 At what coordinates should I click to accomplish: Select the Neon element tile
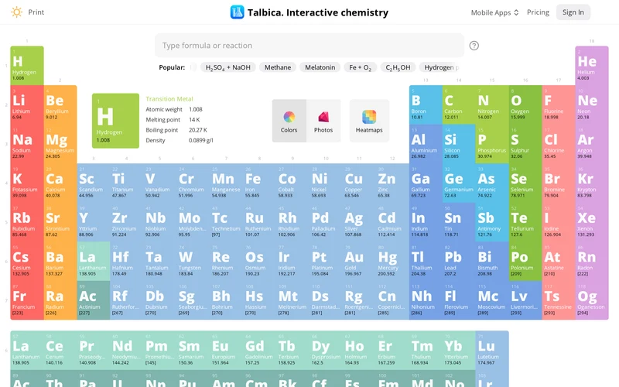pyautogui.click(x=591, y=104)
